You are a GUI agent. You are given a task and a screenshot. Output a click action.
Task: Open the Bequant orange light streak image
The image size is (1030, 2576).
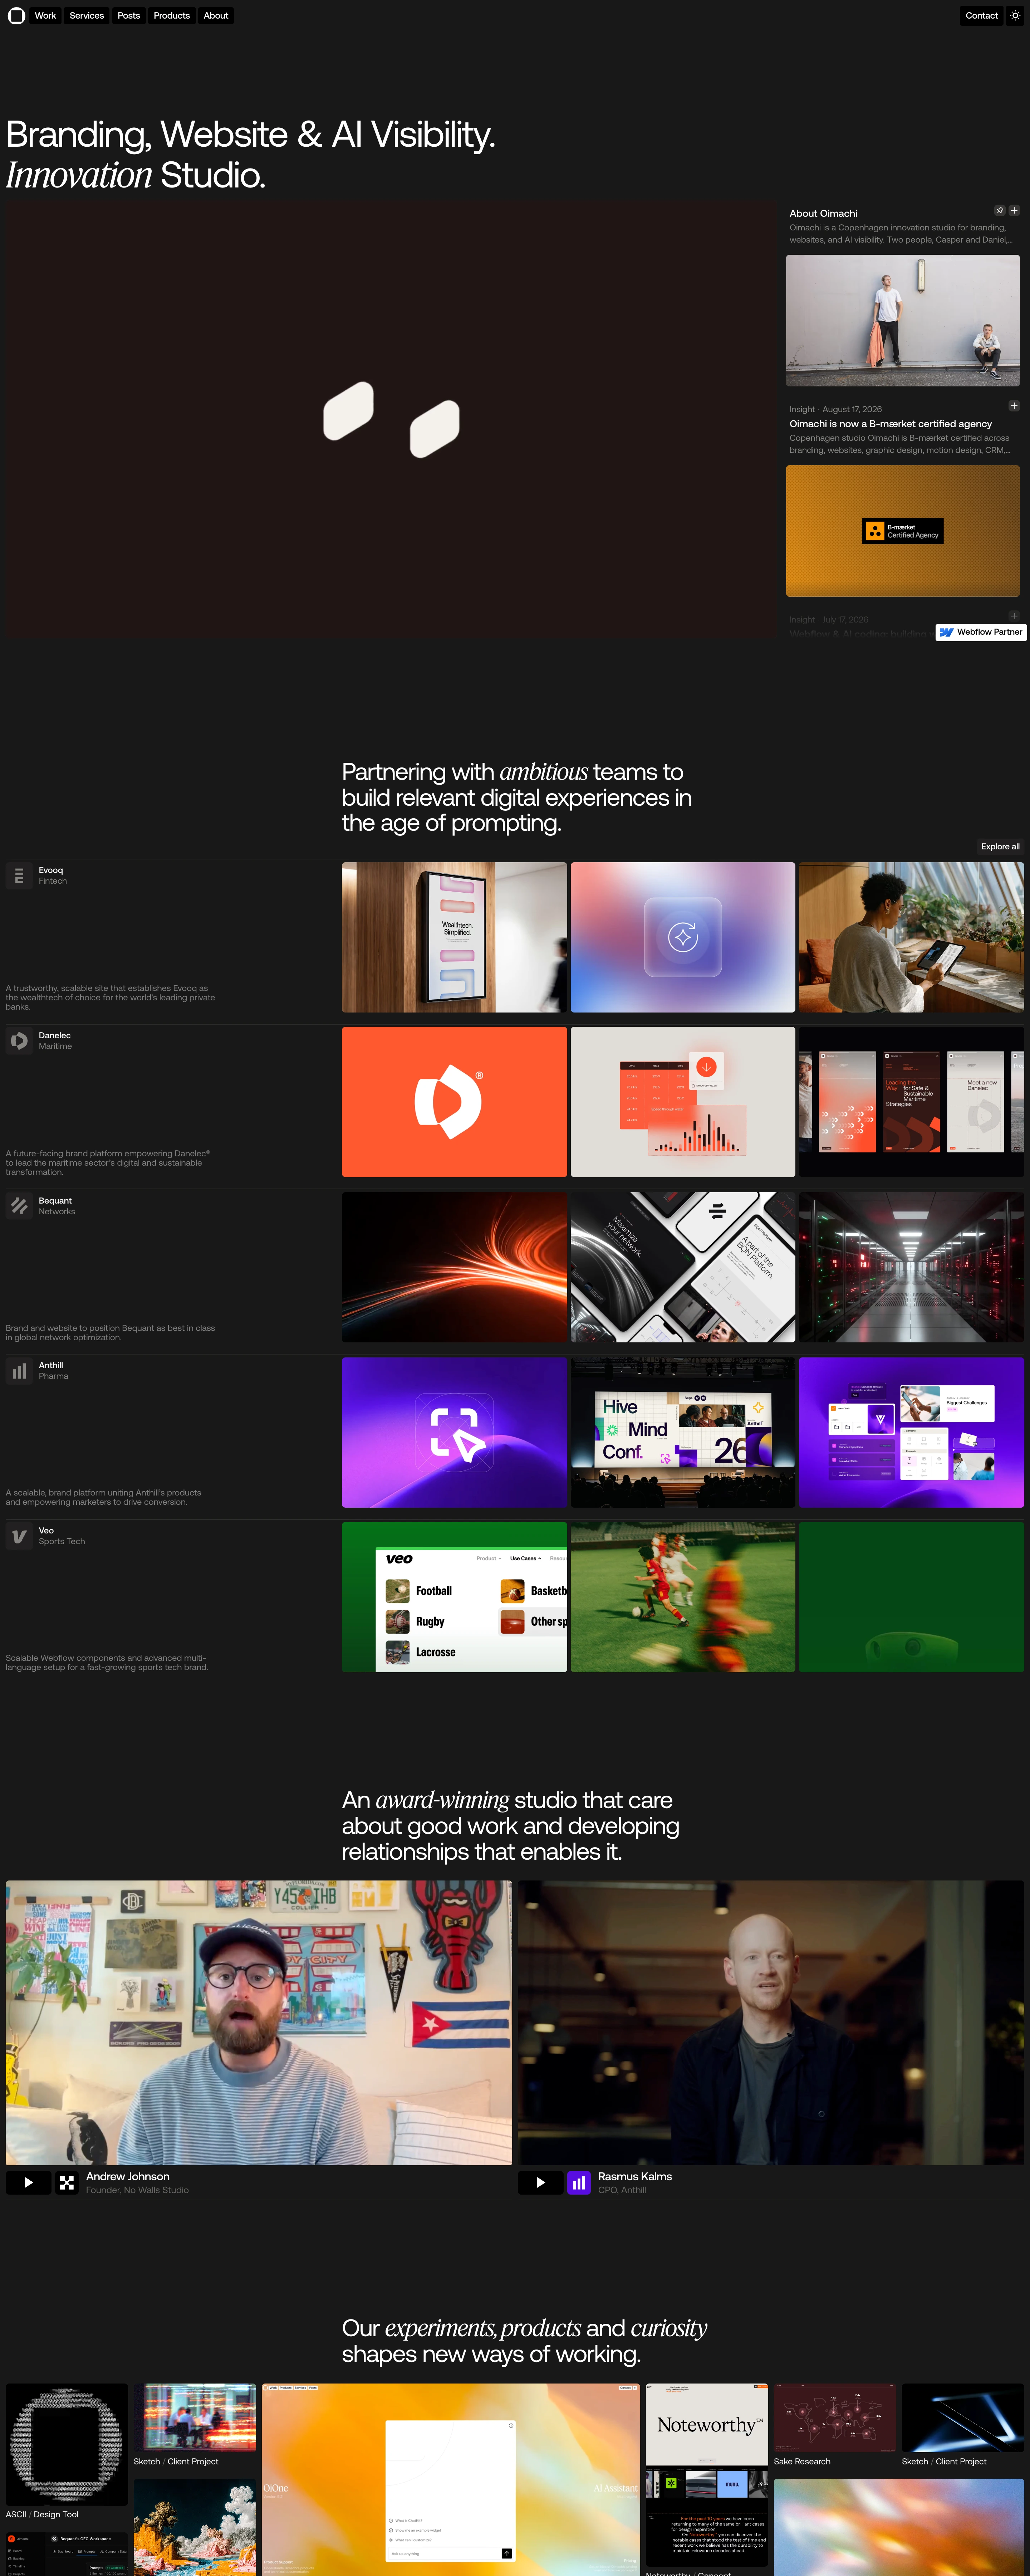(454, 1267)
